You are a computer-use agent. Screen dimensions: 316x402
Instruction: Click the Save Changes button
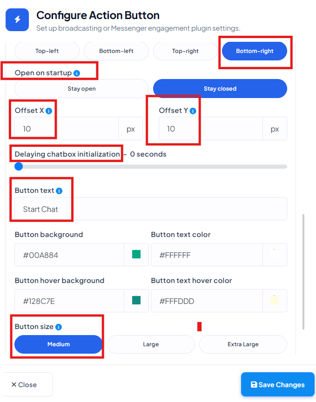278,384
